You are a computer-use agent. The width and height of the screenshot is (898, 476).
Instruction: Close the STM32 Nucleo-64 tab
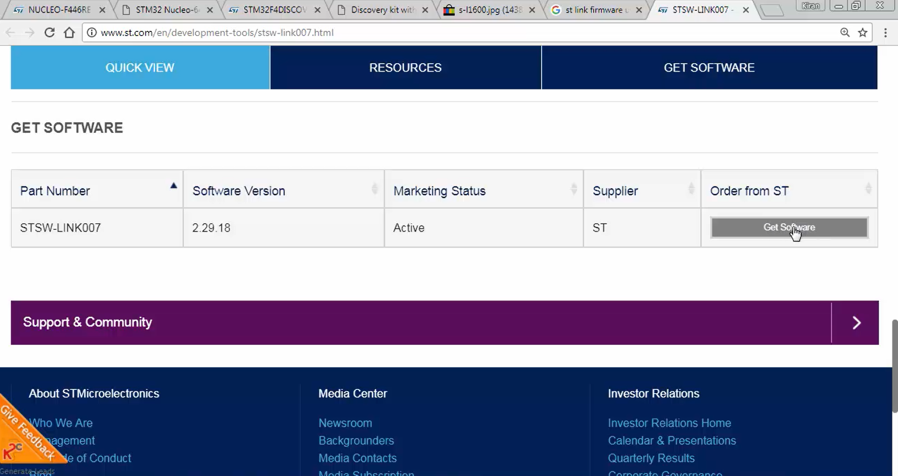210,10
